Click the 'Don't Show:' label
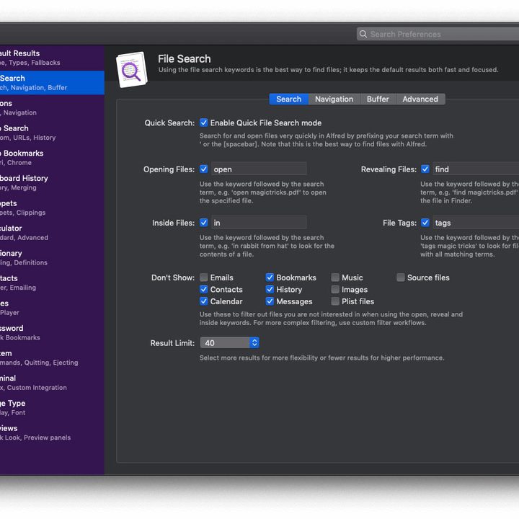The image size is (519, 519). (173, 278)
